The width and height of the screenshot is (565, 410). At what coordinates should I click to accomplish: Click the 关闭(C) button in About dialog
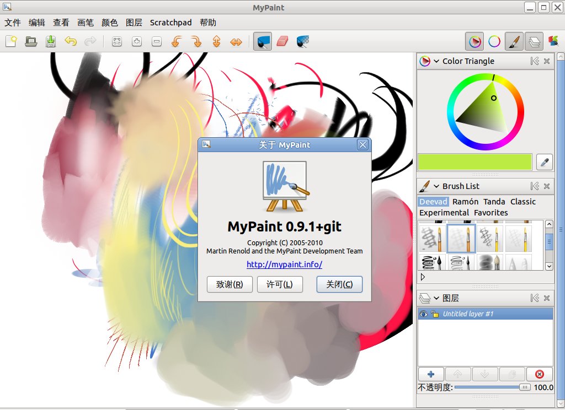tap(339, 284)
